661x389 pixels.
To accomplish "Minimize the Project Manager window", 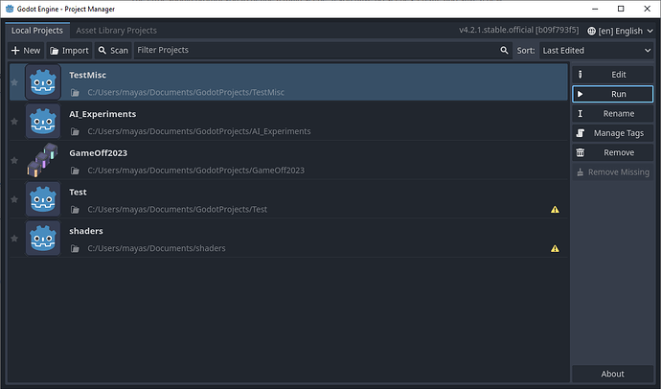I will (x=595, y=9).
